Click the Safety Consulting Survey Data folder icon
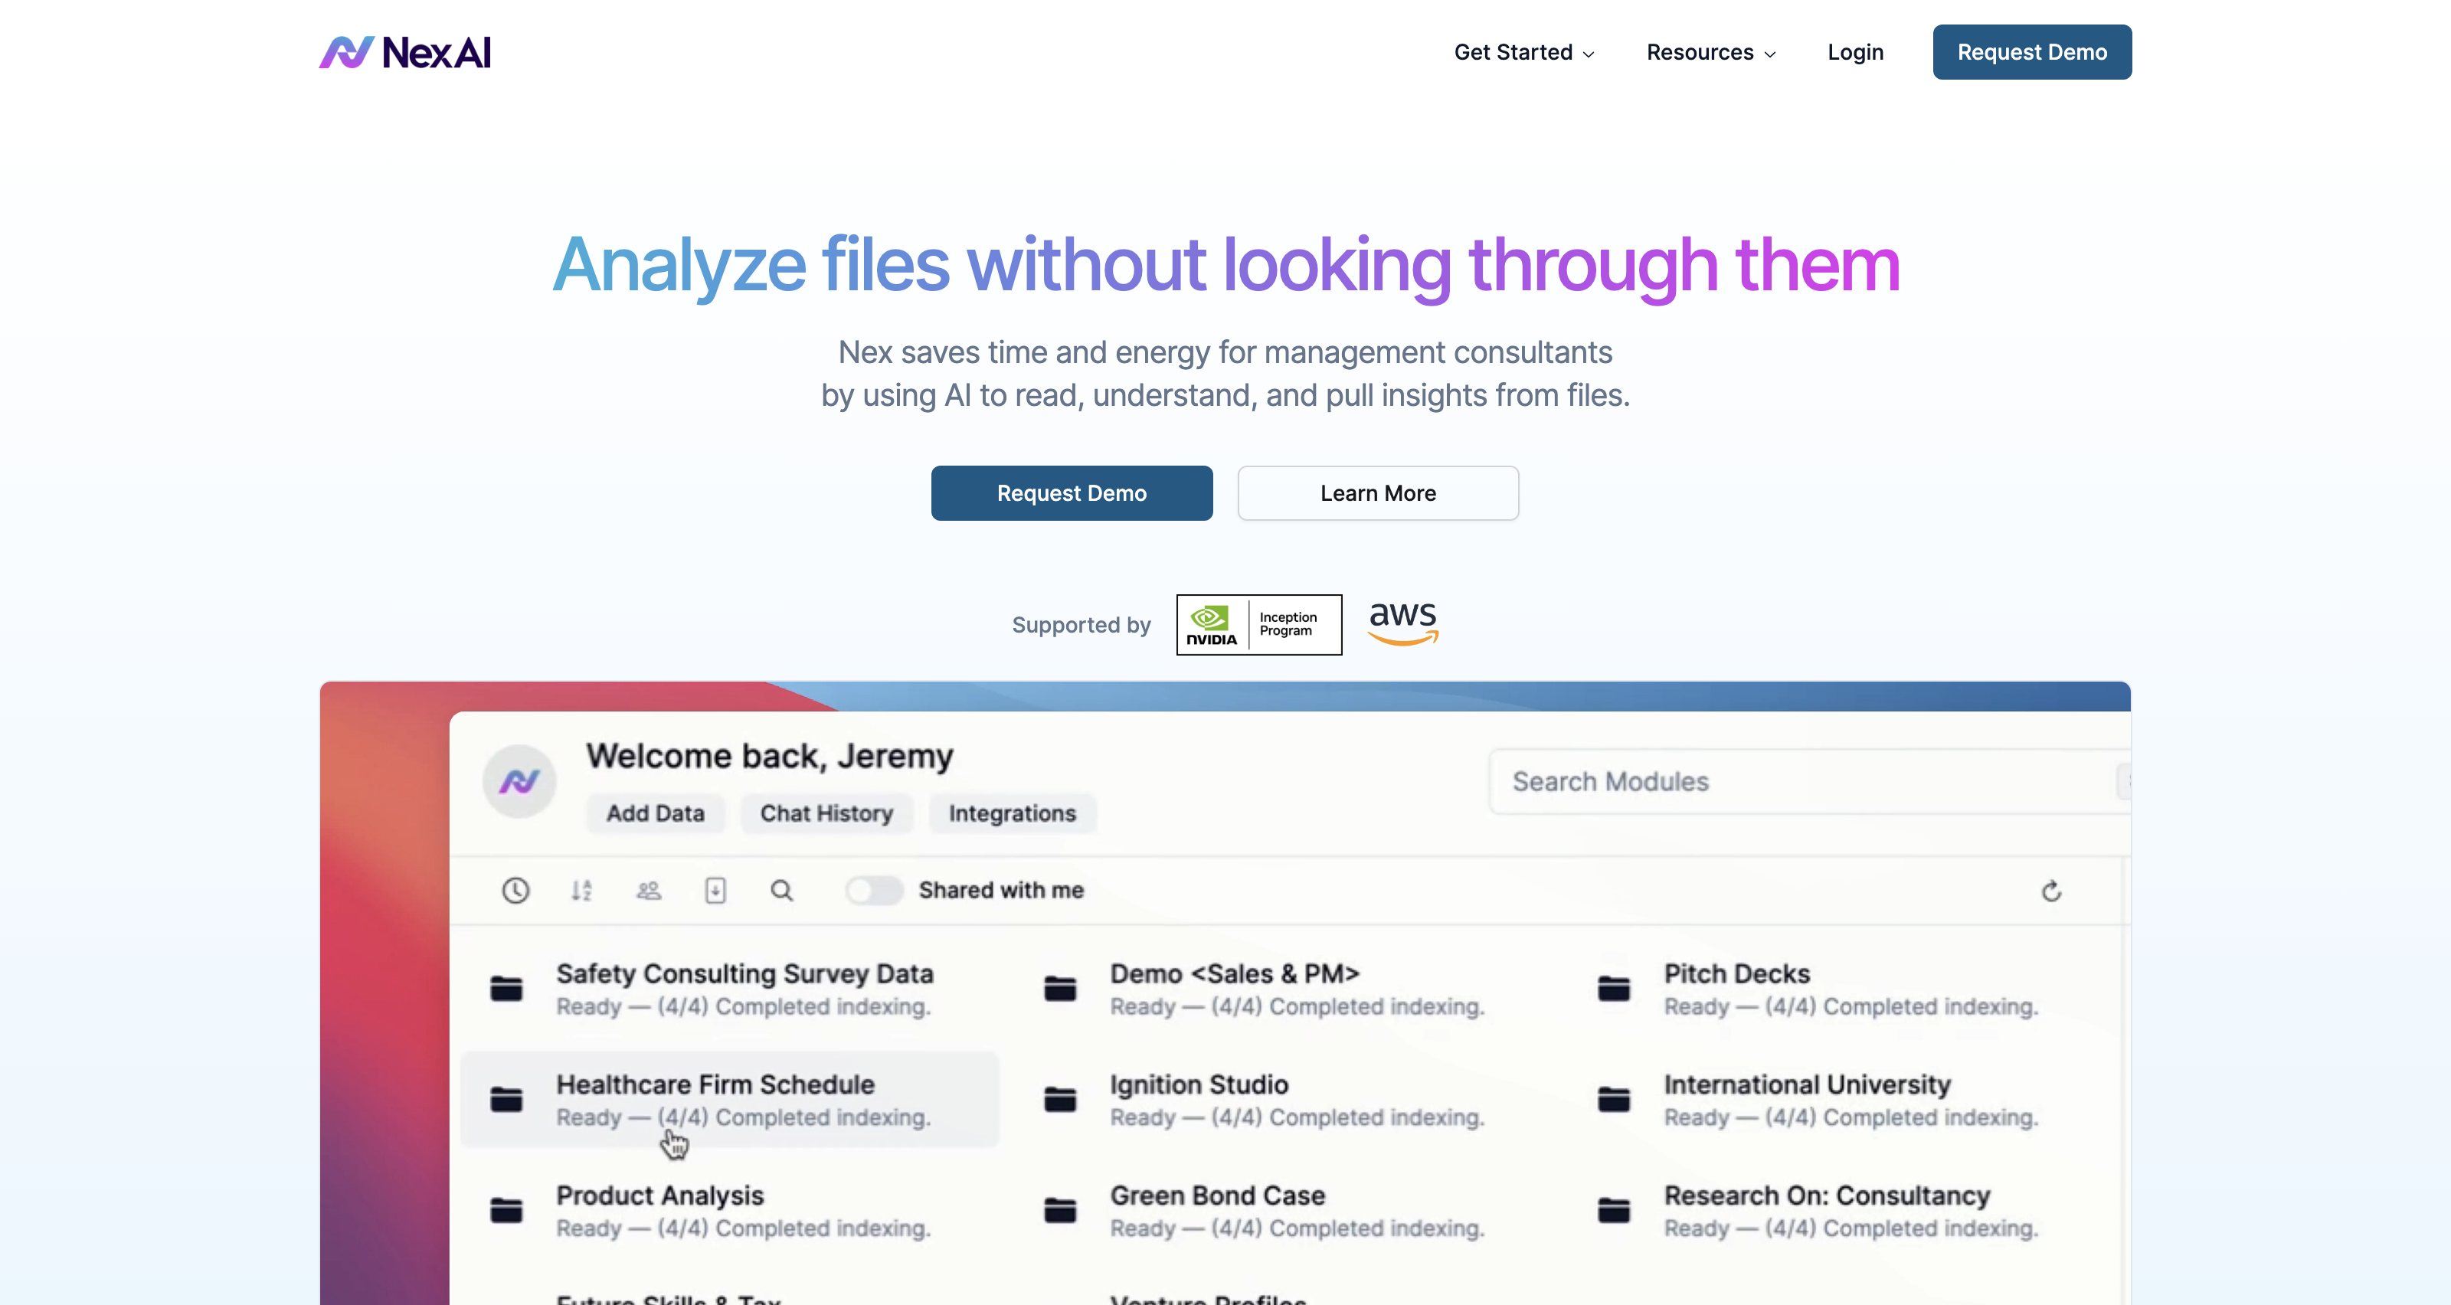Viewport: 2451px width, 1305px height. pos(506,989)
